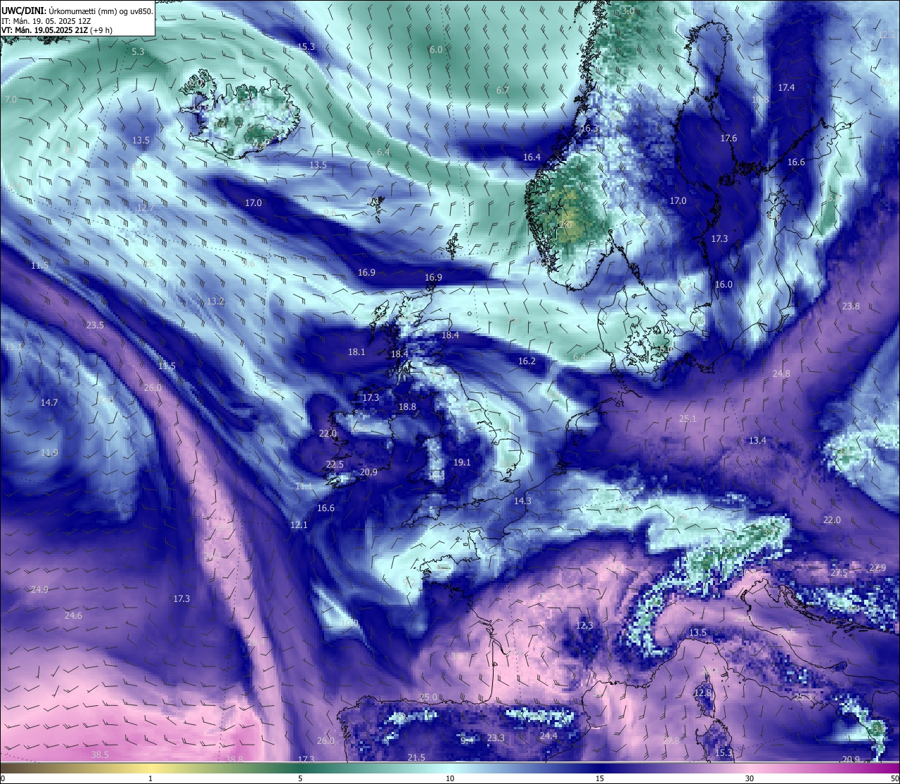Click the 6.7 value label
Image resolution: width=900 pixels, height=784 pixels.
502,90
